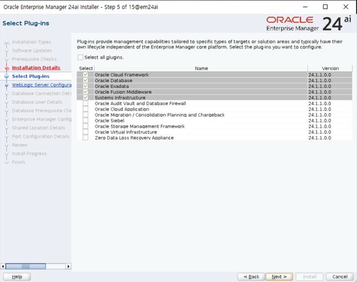Cancel the installer
The image size is (357, 282).
[x=340, y=277]
